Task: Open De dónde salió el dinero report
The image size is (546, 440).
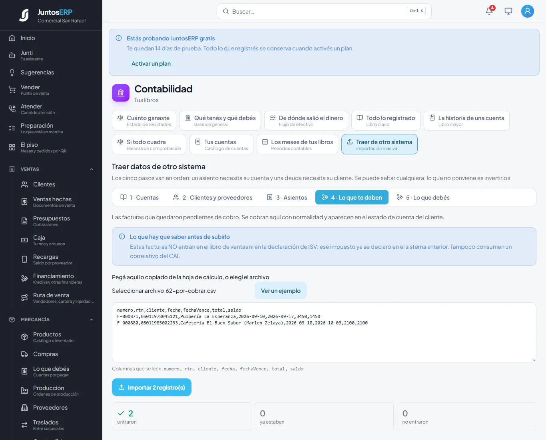Action: 306,120
